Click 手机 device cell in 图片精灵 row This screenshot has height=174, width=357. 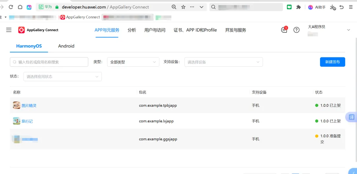click(x=256, y=105)
